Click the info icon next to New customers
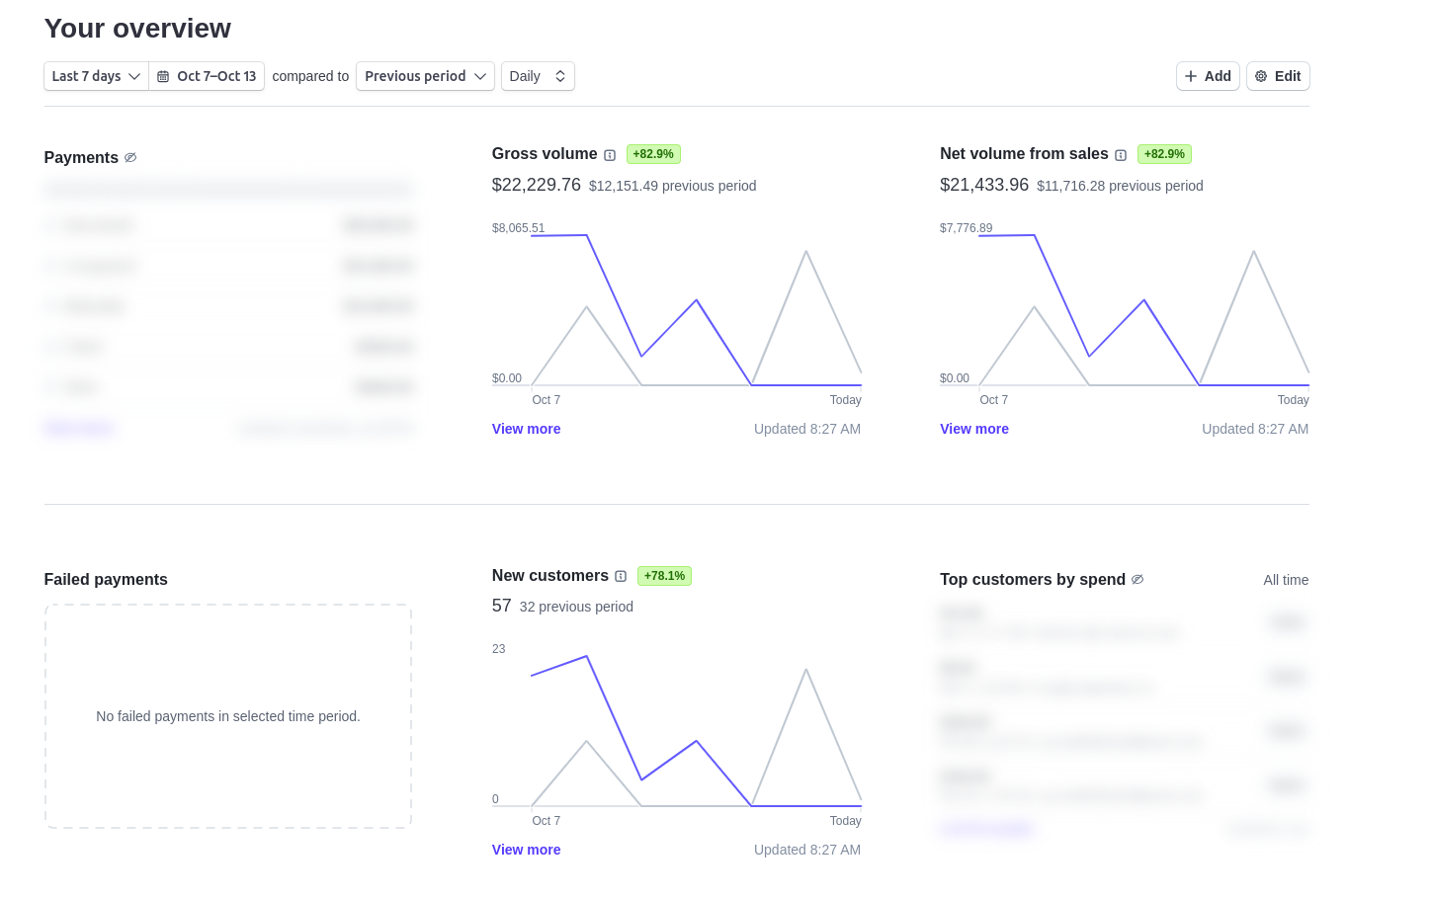The width and height of the screenshot is (1432, 900). tap(621, 576)
